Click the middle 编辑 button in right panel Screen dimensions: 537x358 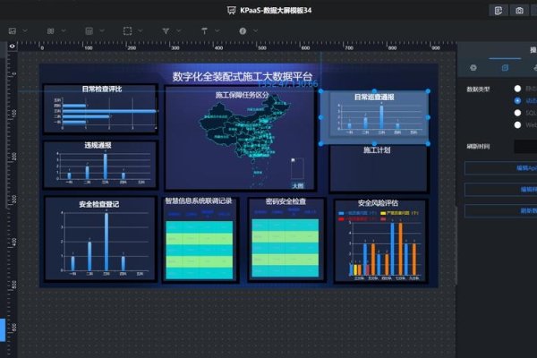click(500, 190)
